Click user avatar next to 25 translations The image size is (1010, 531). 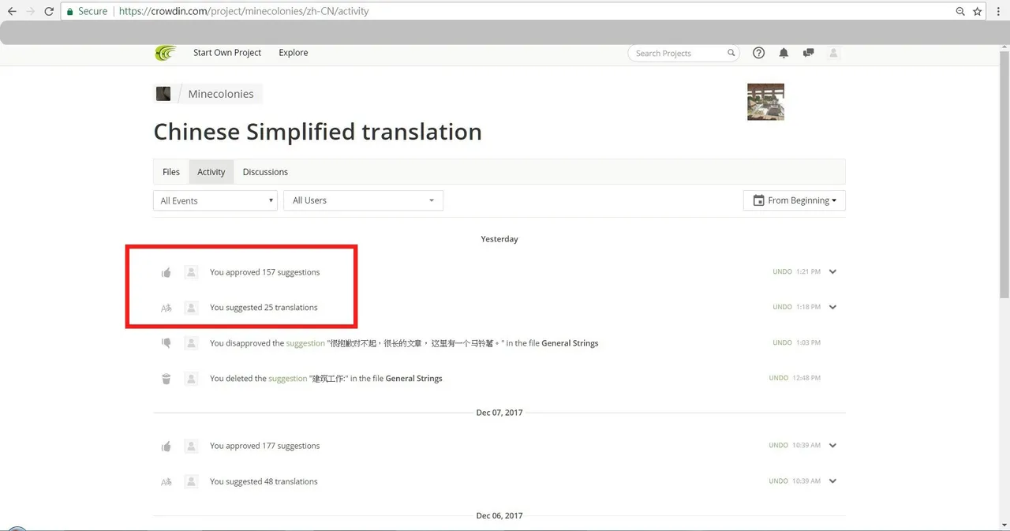click(191, 308)
